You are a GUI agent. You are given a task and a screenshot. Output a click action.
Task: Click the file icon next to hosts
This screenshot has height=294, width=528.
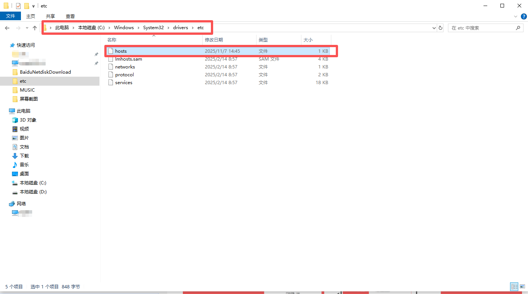(x=111, y=51)
